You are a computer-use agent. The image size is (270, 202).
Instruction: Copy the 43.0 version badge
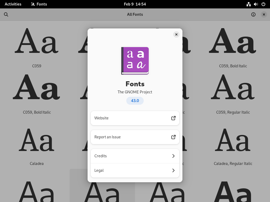click(135, 101)
